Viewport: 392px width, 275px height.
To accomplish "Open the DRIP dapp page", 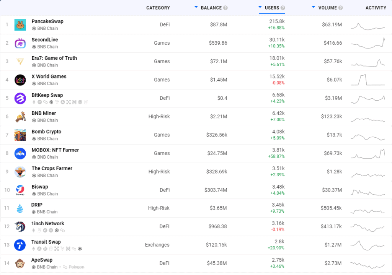I will point(37,205).
